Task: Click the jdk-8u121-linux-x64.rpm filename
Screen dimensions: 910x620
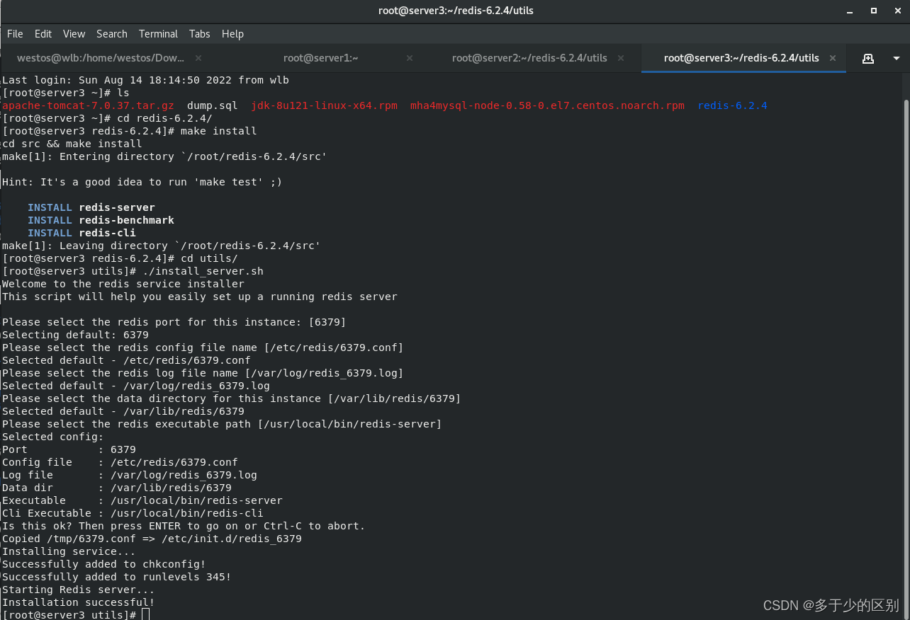Action: point(325,105)
